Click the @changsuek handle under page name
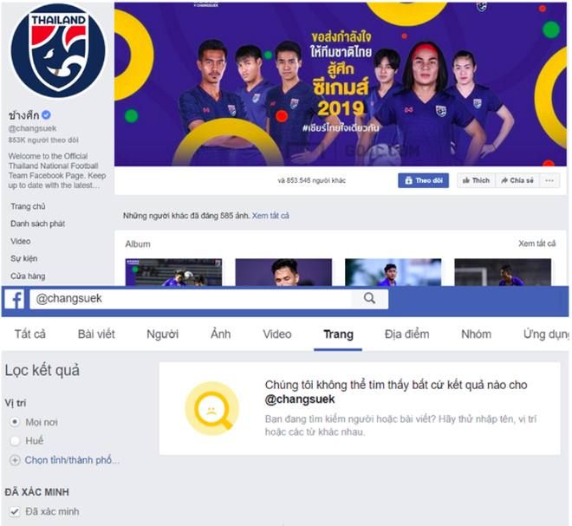The height and width of the screenshot is (526, 572). coord(32,128)
